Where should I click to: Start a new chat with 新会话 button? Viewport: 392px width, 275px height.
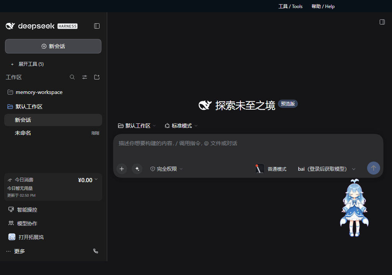pyautogui.click(x=53, y=46)
